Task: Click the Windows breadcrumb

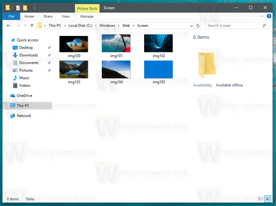Action: coord(107,26)
